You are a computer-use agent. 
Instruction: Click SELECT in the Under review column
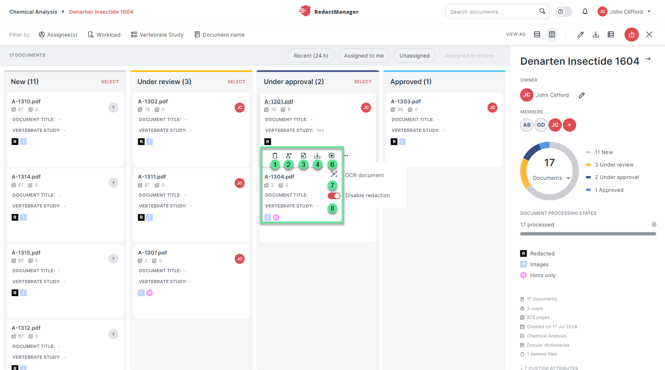point(236,82)
